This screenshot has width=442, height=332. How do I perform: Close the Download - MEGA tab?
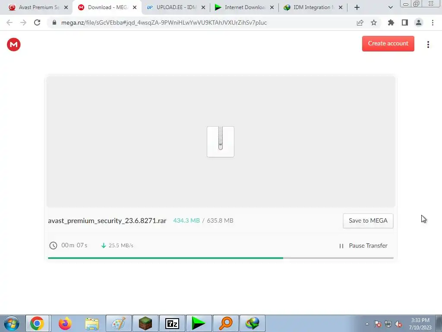tap(135, 7)
